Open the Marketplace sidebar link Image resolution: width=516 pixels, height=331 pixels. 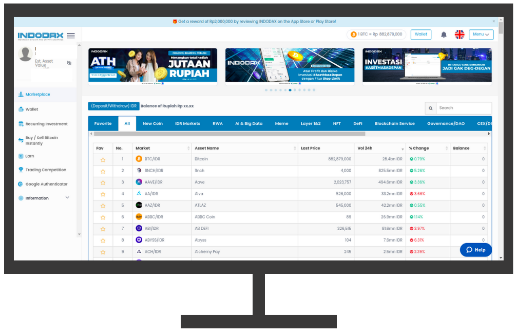pyautogui.click(x=38, y=94)
